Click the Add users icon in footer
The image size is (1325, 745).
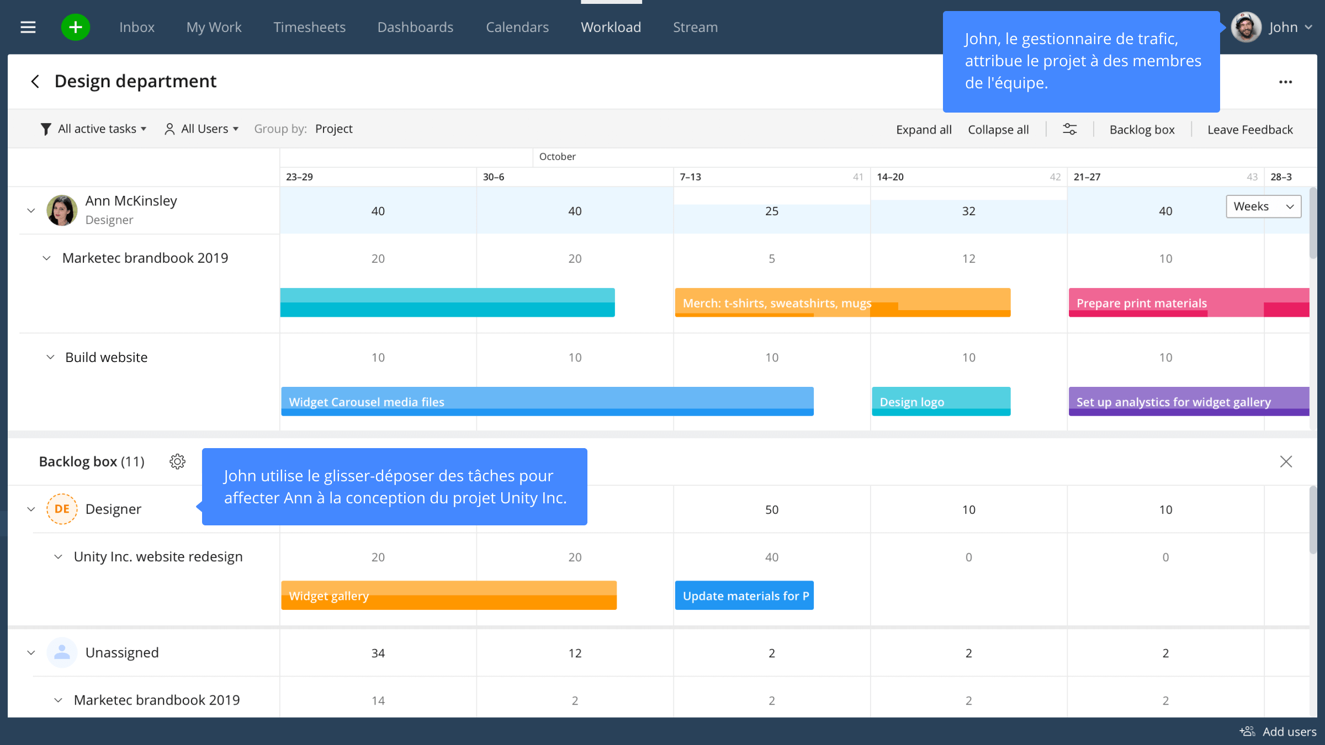pyautogui.click(x=1247, y=731)
